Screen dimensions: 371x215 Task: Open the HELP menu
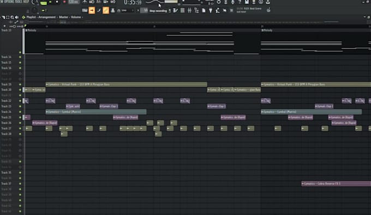pos(26,2)
